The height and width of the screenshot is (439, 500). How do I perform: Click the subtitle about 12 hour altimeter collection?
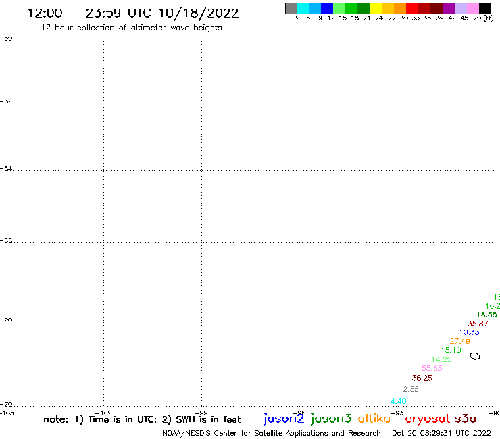(131, 28)
